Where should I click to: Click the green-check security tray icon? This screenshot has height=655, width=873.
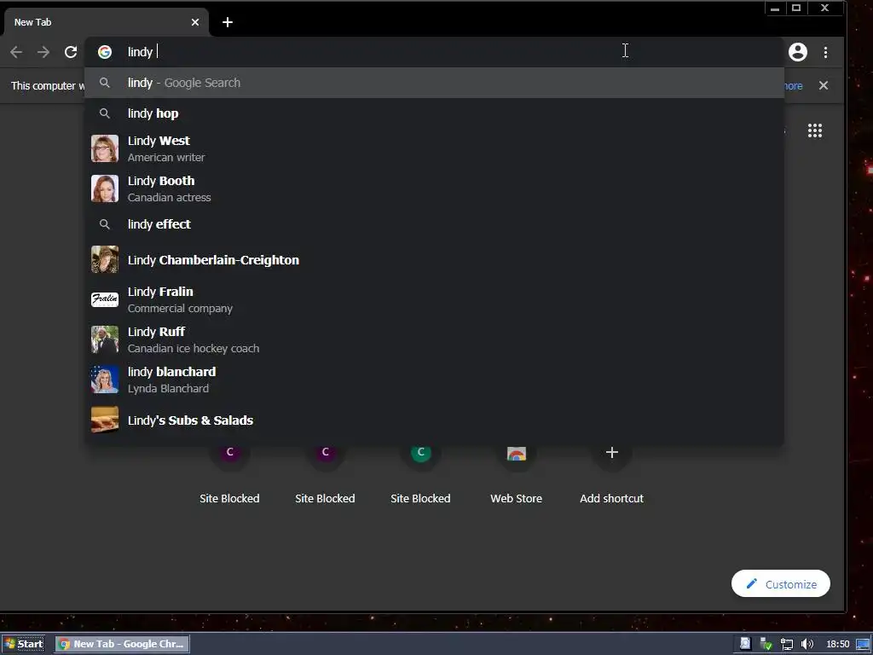pyautogui.click(x=766, y=645)
